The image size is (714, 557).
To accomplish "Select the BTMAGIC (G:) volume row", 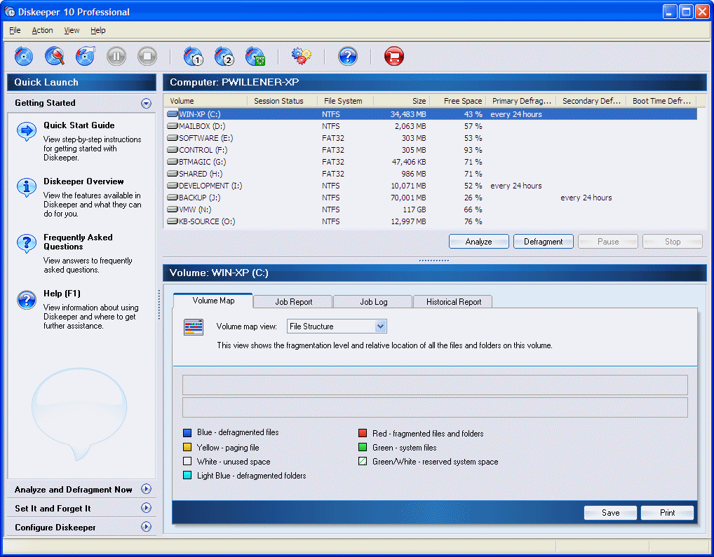I will pos(431,162).
